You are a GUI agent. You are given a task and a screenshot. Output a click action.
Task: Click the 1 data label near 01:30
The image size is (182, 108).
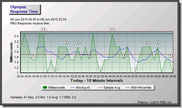pyautogui.click(x=55, y=69)
